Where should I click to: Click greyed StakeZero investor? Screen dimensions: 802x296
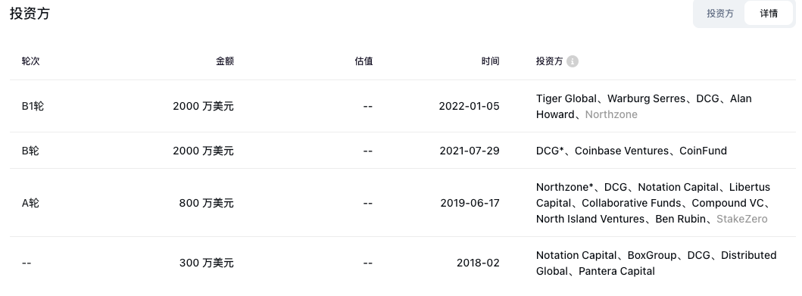[741, 219]
